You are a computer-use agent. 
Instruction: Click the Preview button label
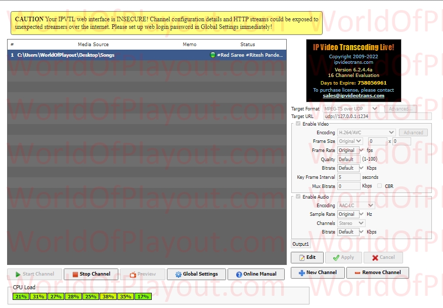pyautogui.click(x=147, y=274)
